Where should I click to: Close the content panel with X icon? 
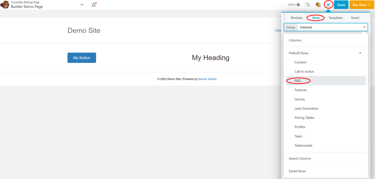click(x=328, y=4)
